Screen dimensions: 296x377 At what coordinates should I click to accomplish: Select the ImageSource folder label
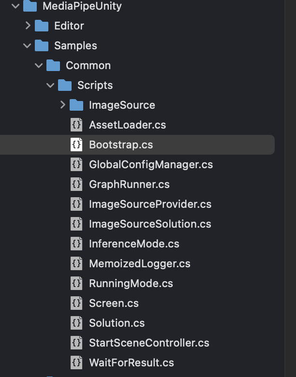(x=122, y=105)
